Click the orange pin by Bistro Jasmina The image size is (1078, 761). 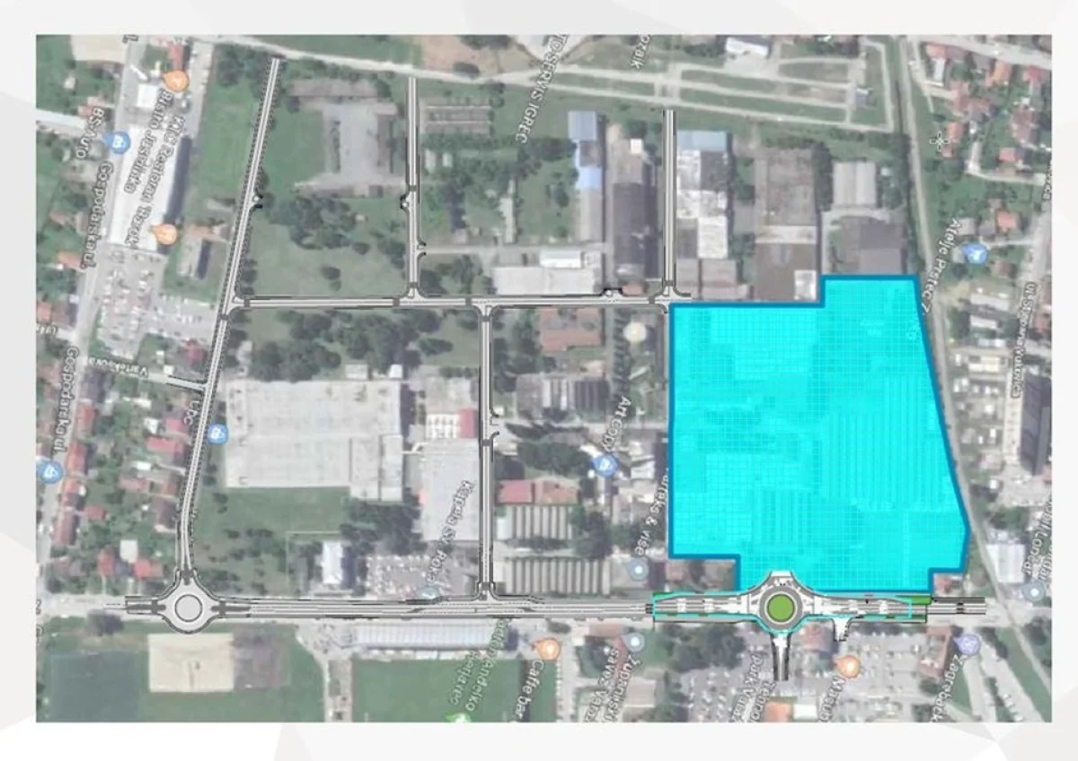point(177,80)
